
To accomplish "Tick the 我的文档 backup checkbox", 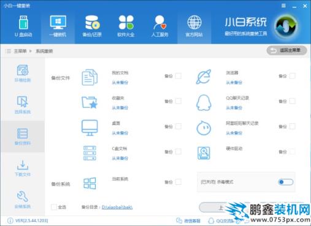I will click(x=179, y=76).
